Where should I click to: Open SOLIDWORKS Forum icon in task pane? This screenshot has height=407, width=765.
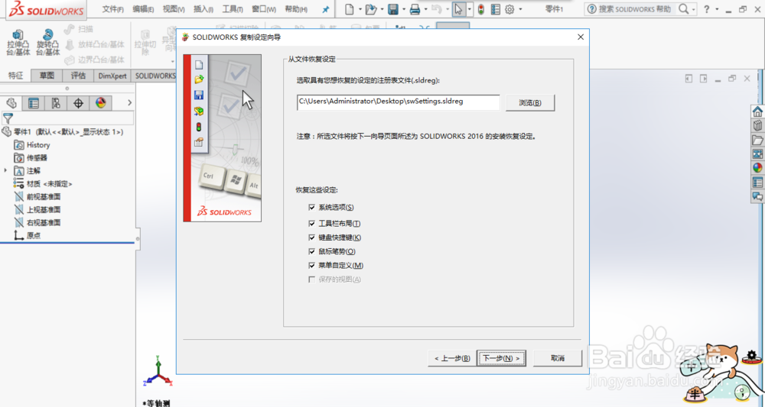click(757, 196)
